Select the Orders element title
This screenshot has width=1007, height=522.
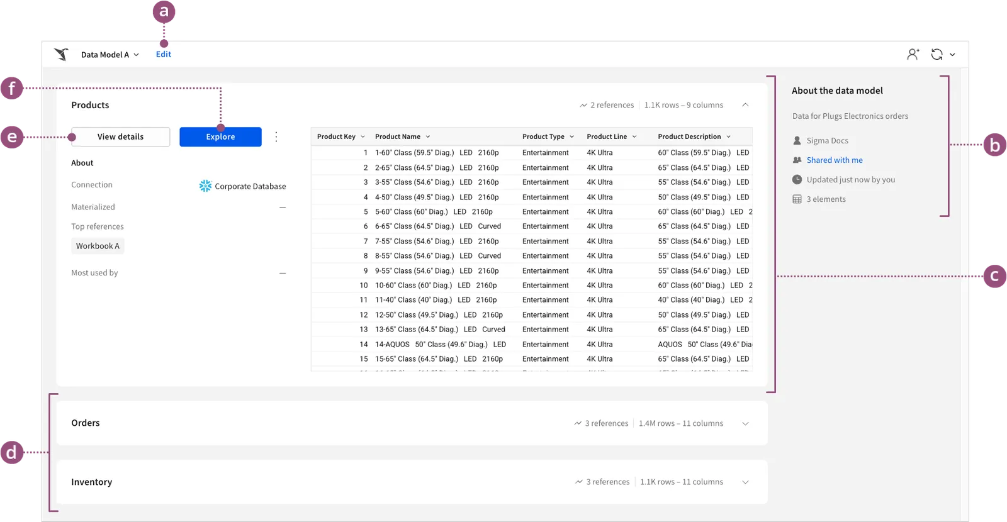pyautogui.click(x=86, y=423)
